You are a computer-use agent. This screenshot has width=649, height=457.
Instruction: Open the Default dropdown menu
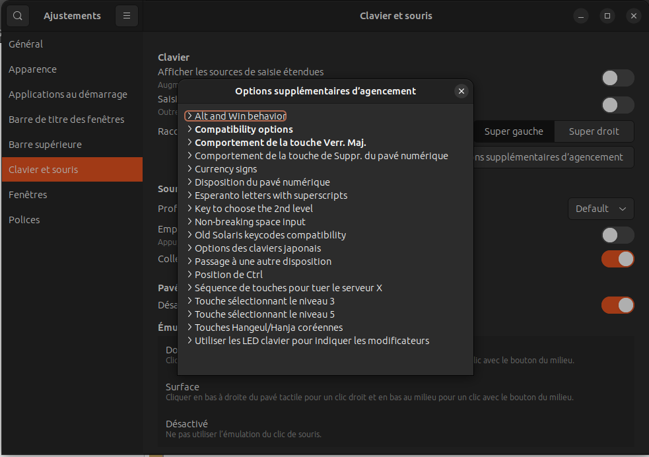600,209
